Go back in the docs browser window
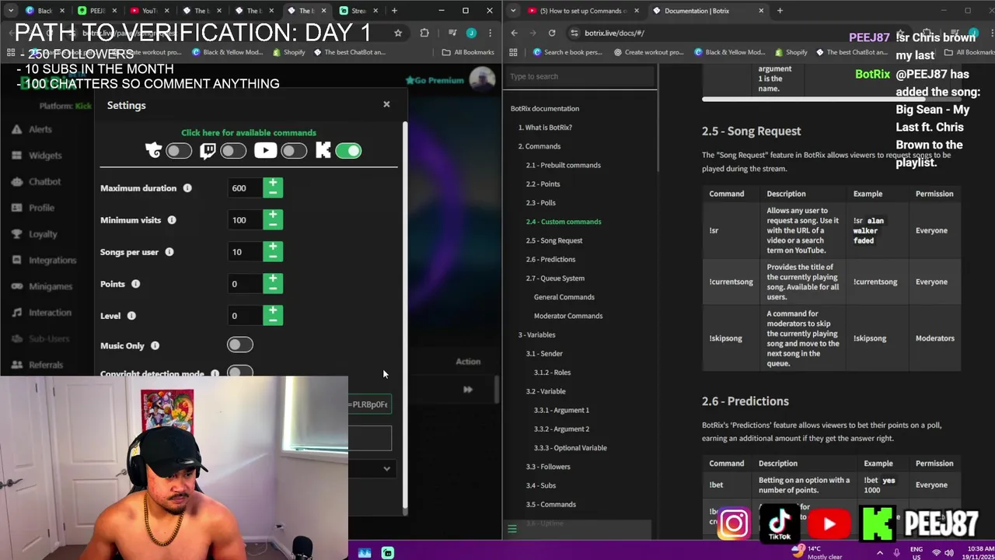This screenshot has width=995, height=560. (514, 33)
